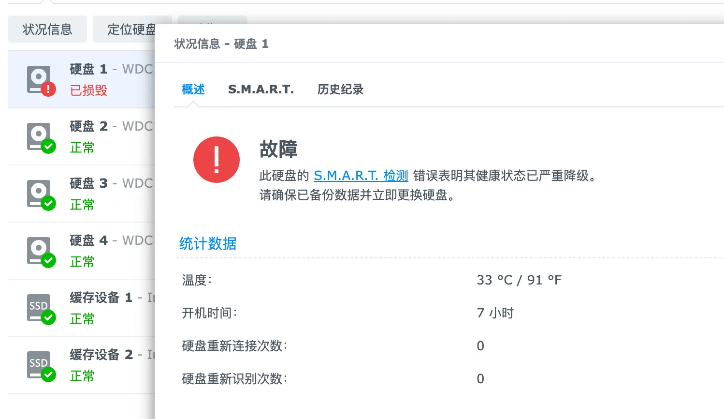724x419 pixels.
Task: Switch to the S.M.A.R.T. tab
Action: [x=261, y=90]
